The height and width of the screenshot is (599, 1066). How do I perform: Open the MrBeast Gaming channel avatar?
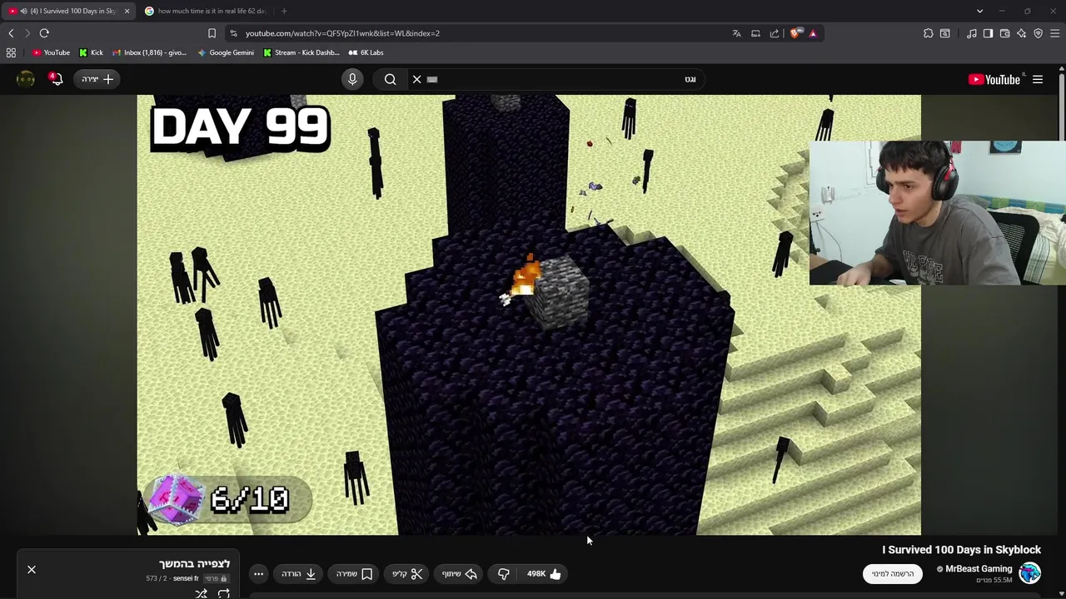(x=1030, y=573)
